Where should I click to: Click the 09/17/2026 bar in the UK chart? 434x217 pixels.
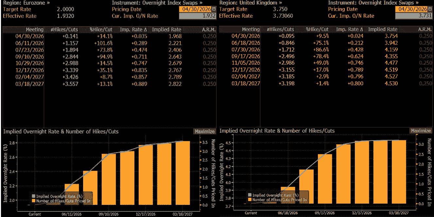click(x=325, y=179)
